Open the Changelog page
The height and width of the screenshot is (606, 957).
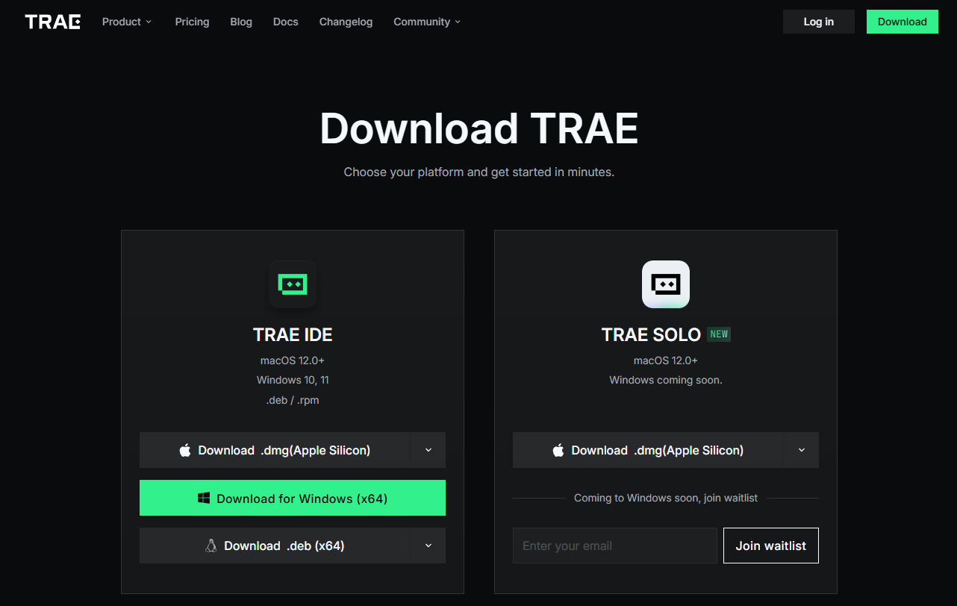(x=346, y=22)
